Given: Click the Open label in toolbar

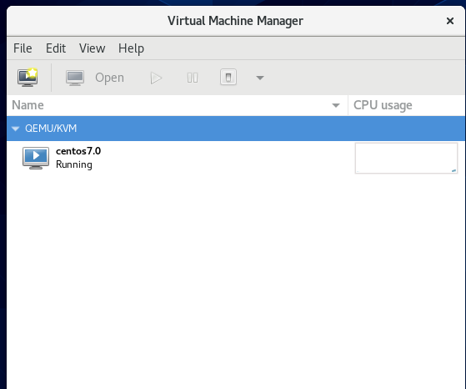Looking at the screenshot, I should [109, 78].
